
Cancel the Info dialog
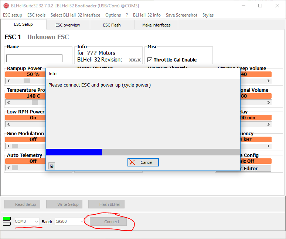click(143, 162)
